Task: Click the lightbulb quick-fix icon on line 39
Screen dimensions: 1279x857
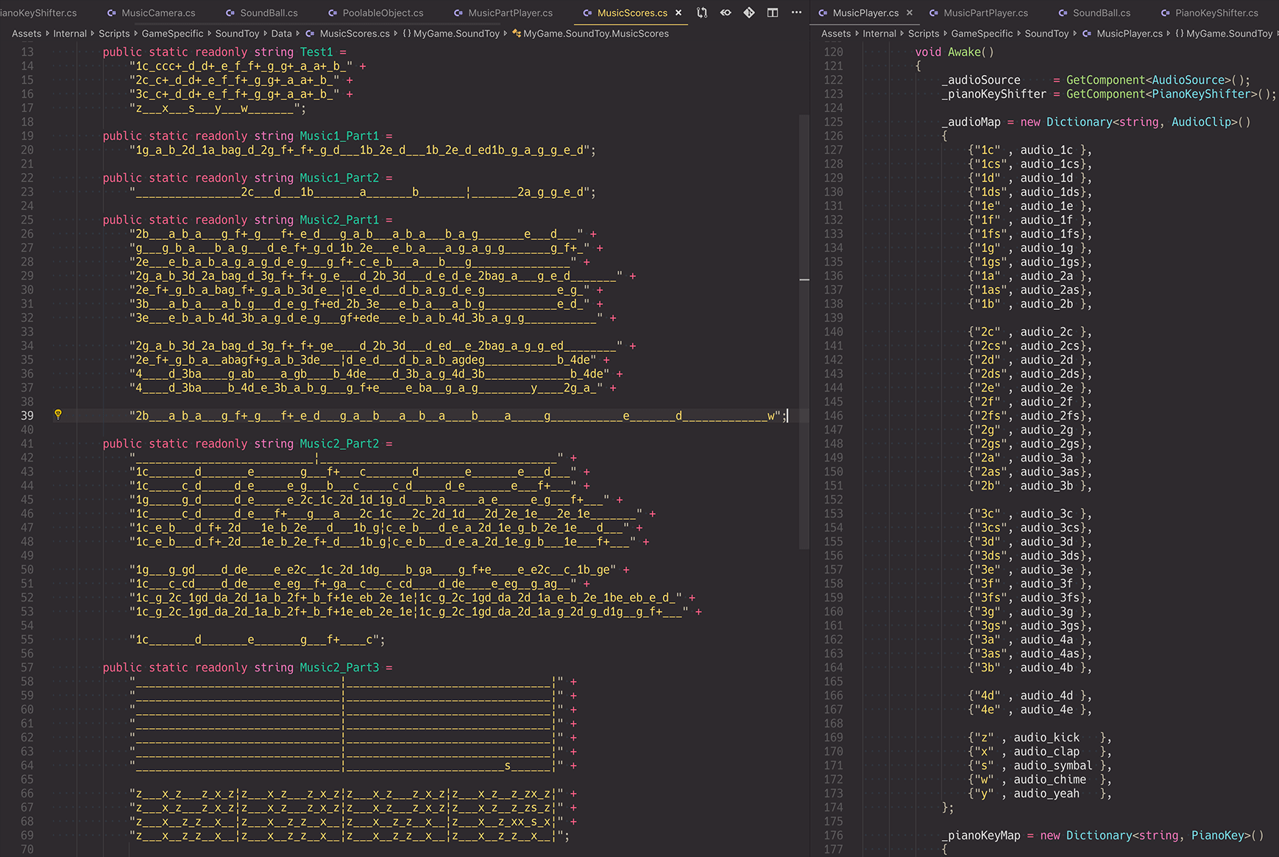Action: 58,415
